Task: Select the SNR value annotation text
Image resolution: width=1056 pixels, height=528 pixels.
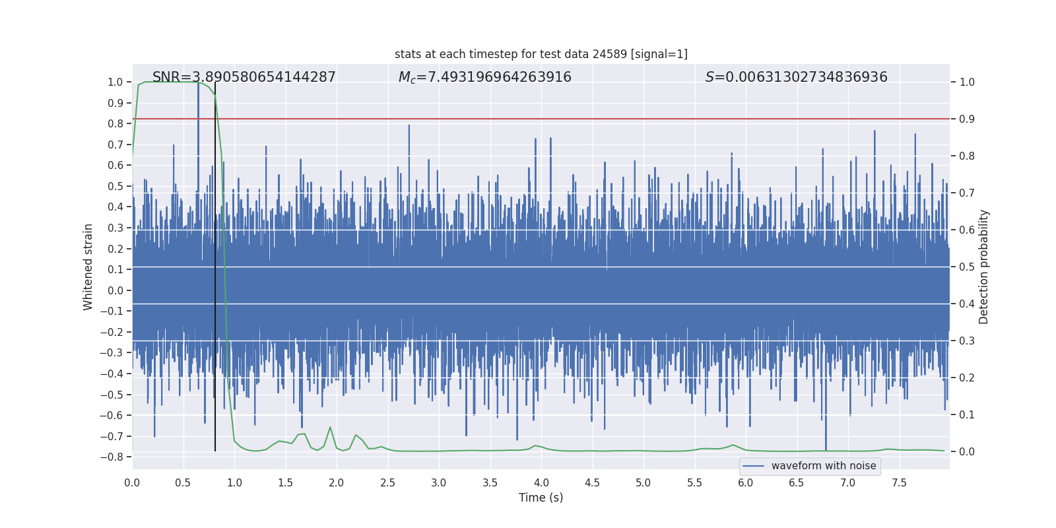Action: 244,77
